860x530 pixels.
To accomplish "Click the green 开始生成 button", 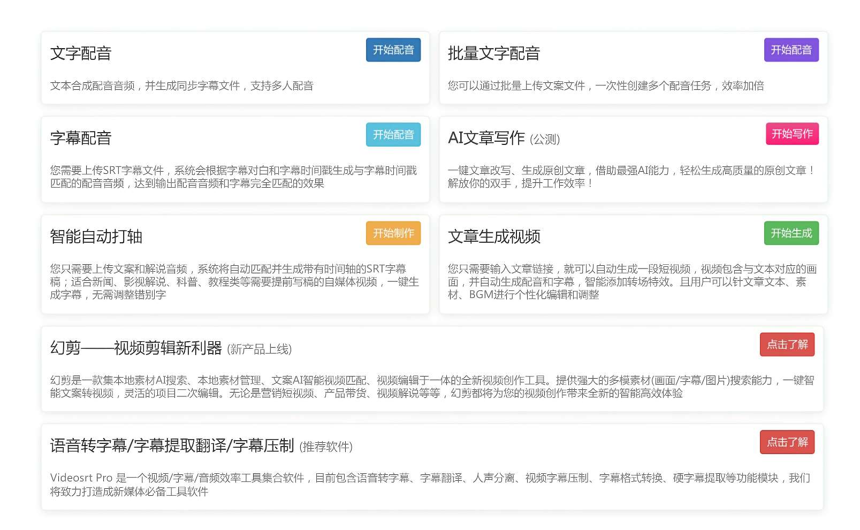I will (x=791, y=233).
